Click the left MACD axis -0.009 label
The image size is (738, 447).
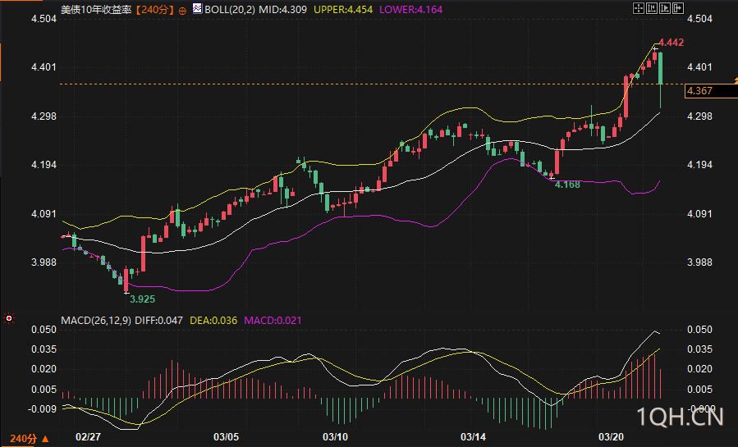(x=43, y=409)
